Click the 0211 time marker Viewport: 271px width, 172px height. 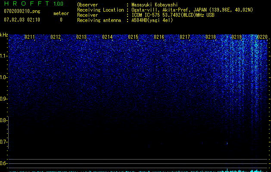point(30,37)
